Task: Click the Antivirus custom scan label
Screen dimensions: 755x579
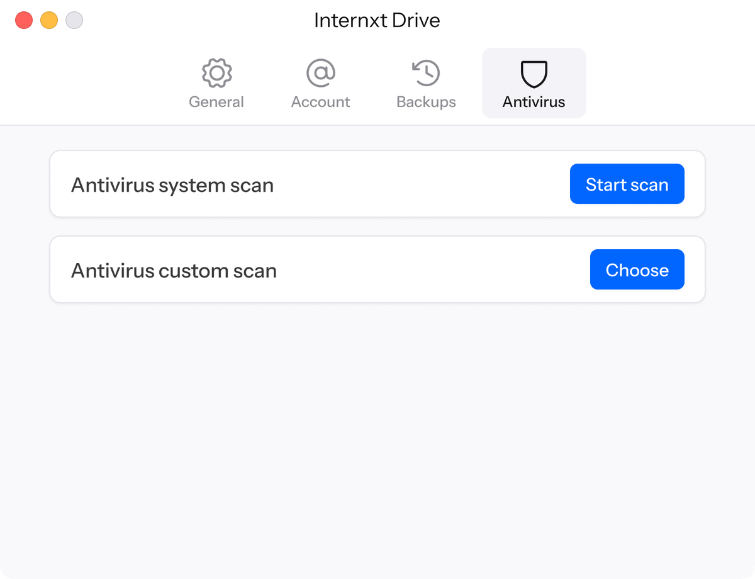Action: click(174, 270)
